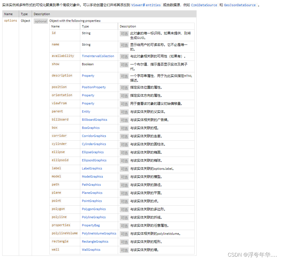Screen dimensions: 281x260
Task: Open the PointGraphics link
Action: (x=92, y=201)
